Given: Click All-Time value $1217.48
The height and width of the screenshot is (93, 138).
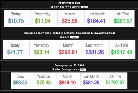Looking at the screenshot, I should [122, 52].
